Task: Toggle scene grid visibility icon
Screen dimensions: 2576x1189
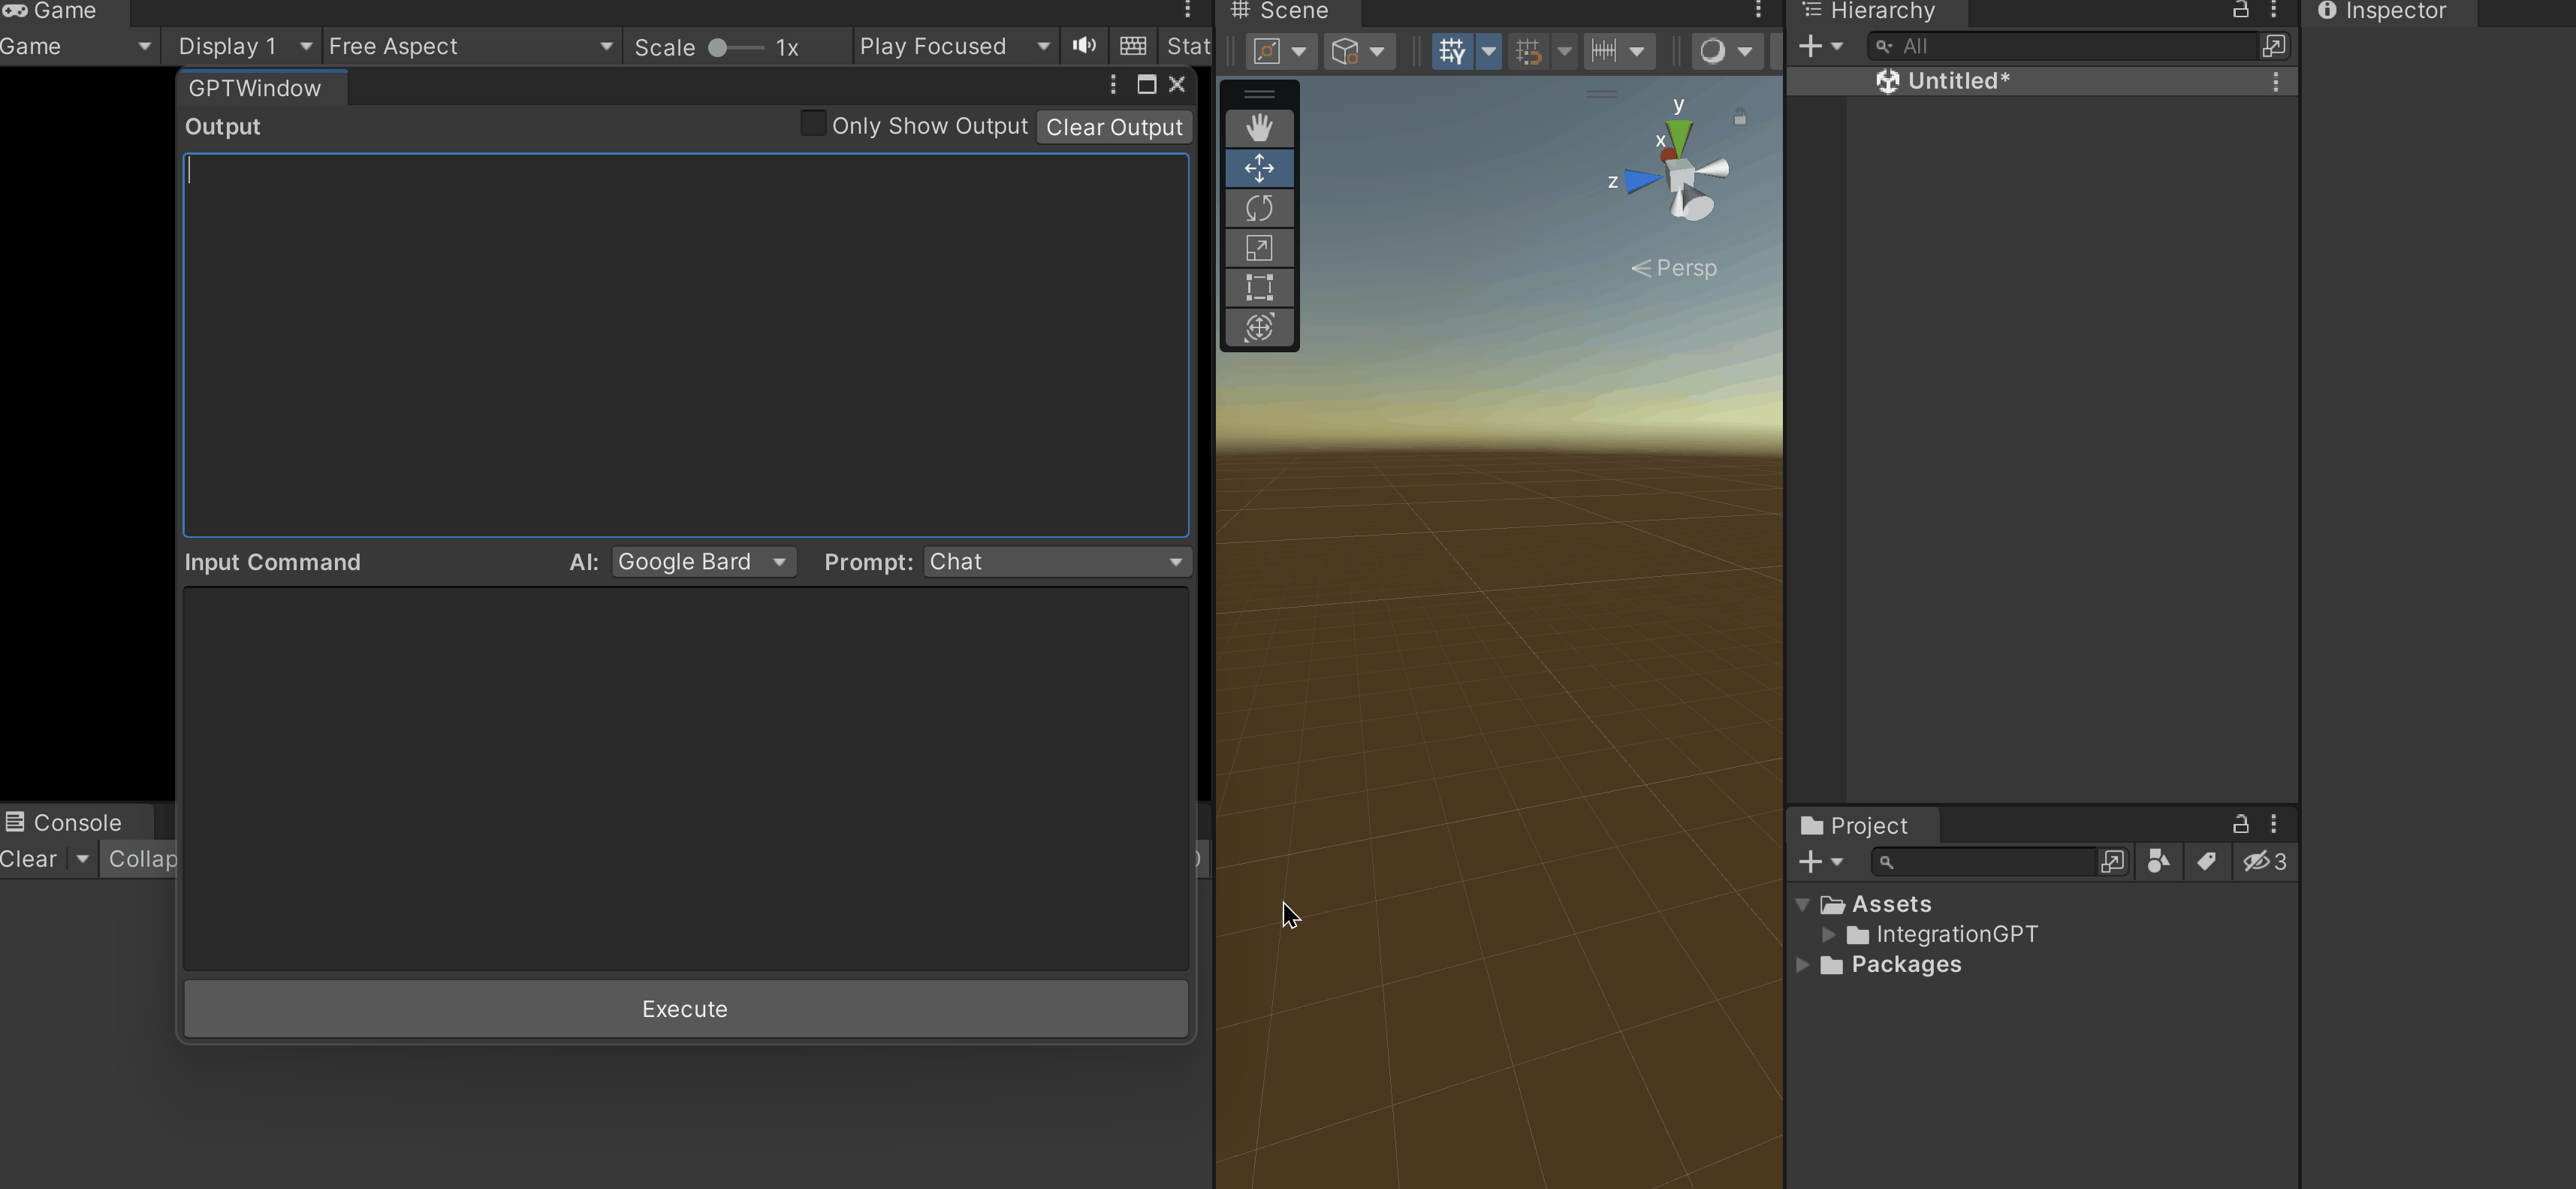Action: [1452, 50]
